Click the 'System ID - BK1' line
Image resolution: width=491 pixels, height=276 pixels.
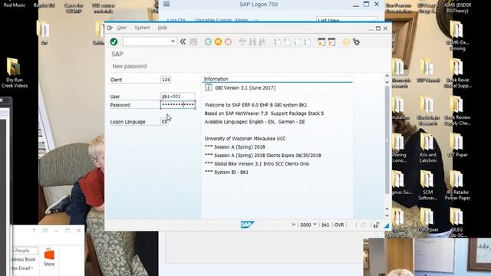(226, 172)
